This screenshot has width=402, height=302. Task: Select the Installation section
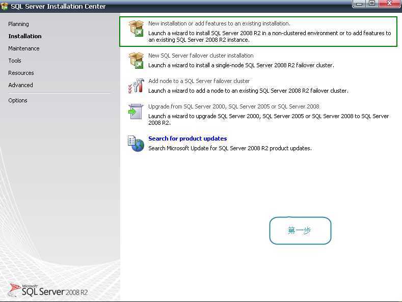(x=25, y=36)
